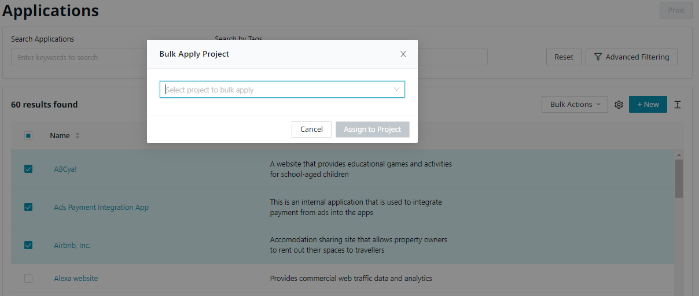Click the table vertical scrollbar

click(x=679, y=179)
